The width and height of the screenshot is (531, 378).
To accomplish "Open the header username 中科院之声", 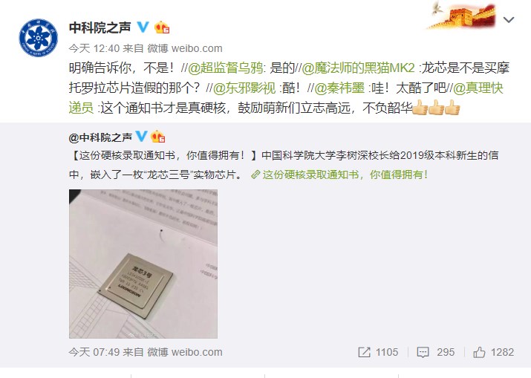I will [x=100, y=27].
